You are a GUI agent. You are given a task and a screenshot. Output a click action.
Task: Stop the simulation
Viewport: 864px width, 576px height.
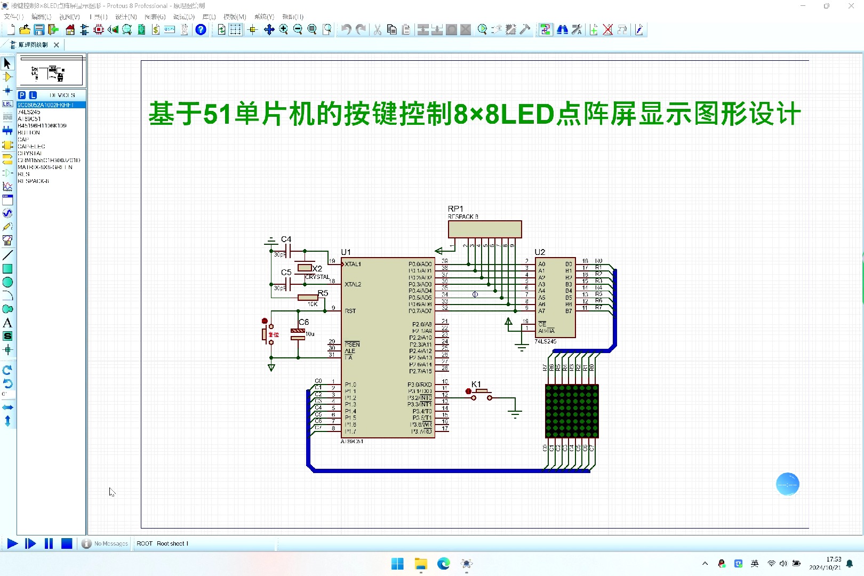(x=67, y=543)
